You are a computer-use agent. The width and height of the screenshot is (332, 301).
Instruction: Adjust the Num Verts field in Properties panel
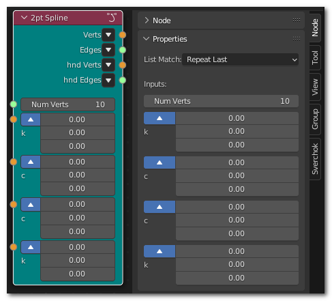pos(221,101)
